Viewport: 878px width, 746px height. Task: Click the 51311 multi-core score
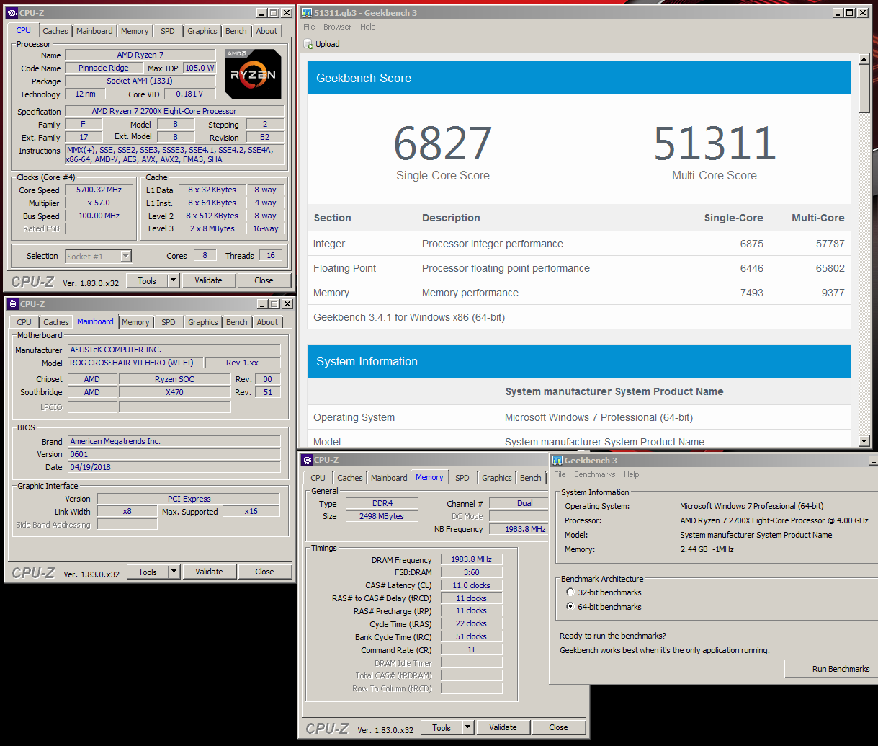(x=715, y=143)
